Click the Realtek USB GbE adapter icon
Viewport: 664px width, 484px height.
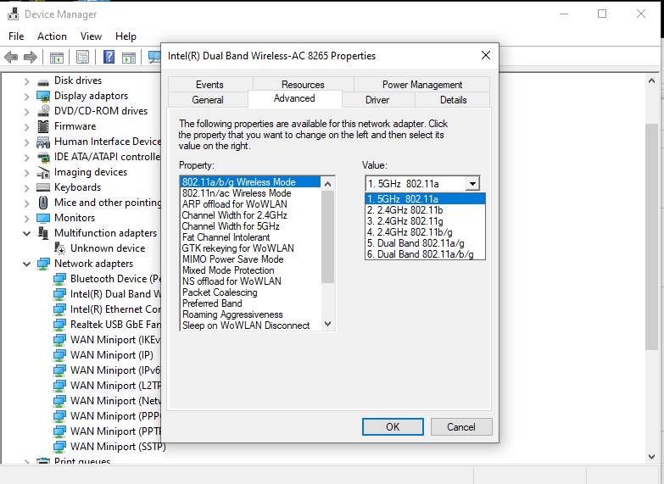(59, 325)
